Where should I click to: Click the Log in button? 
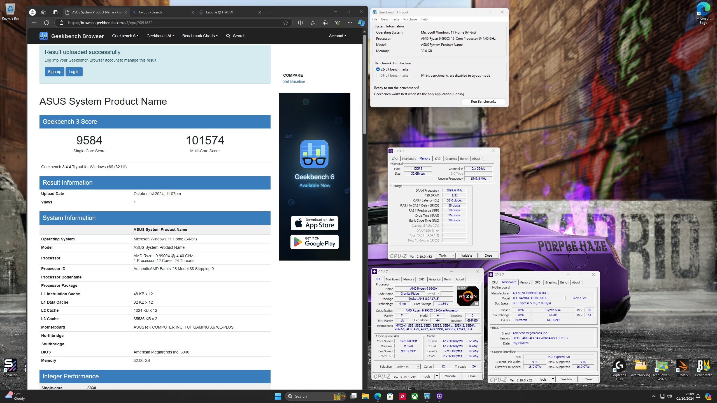coord(74,72)
